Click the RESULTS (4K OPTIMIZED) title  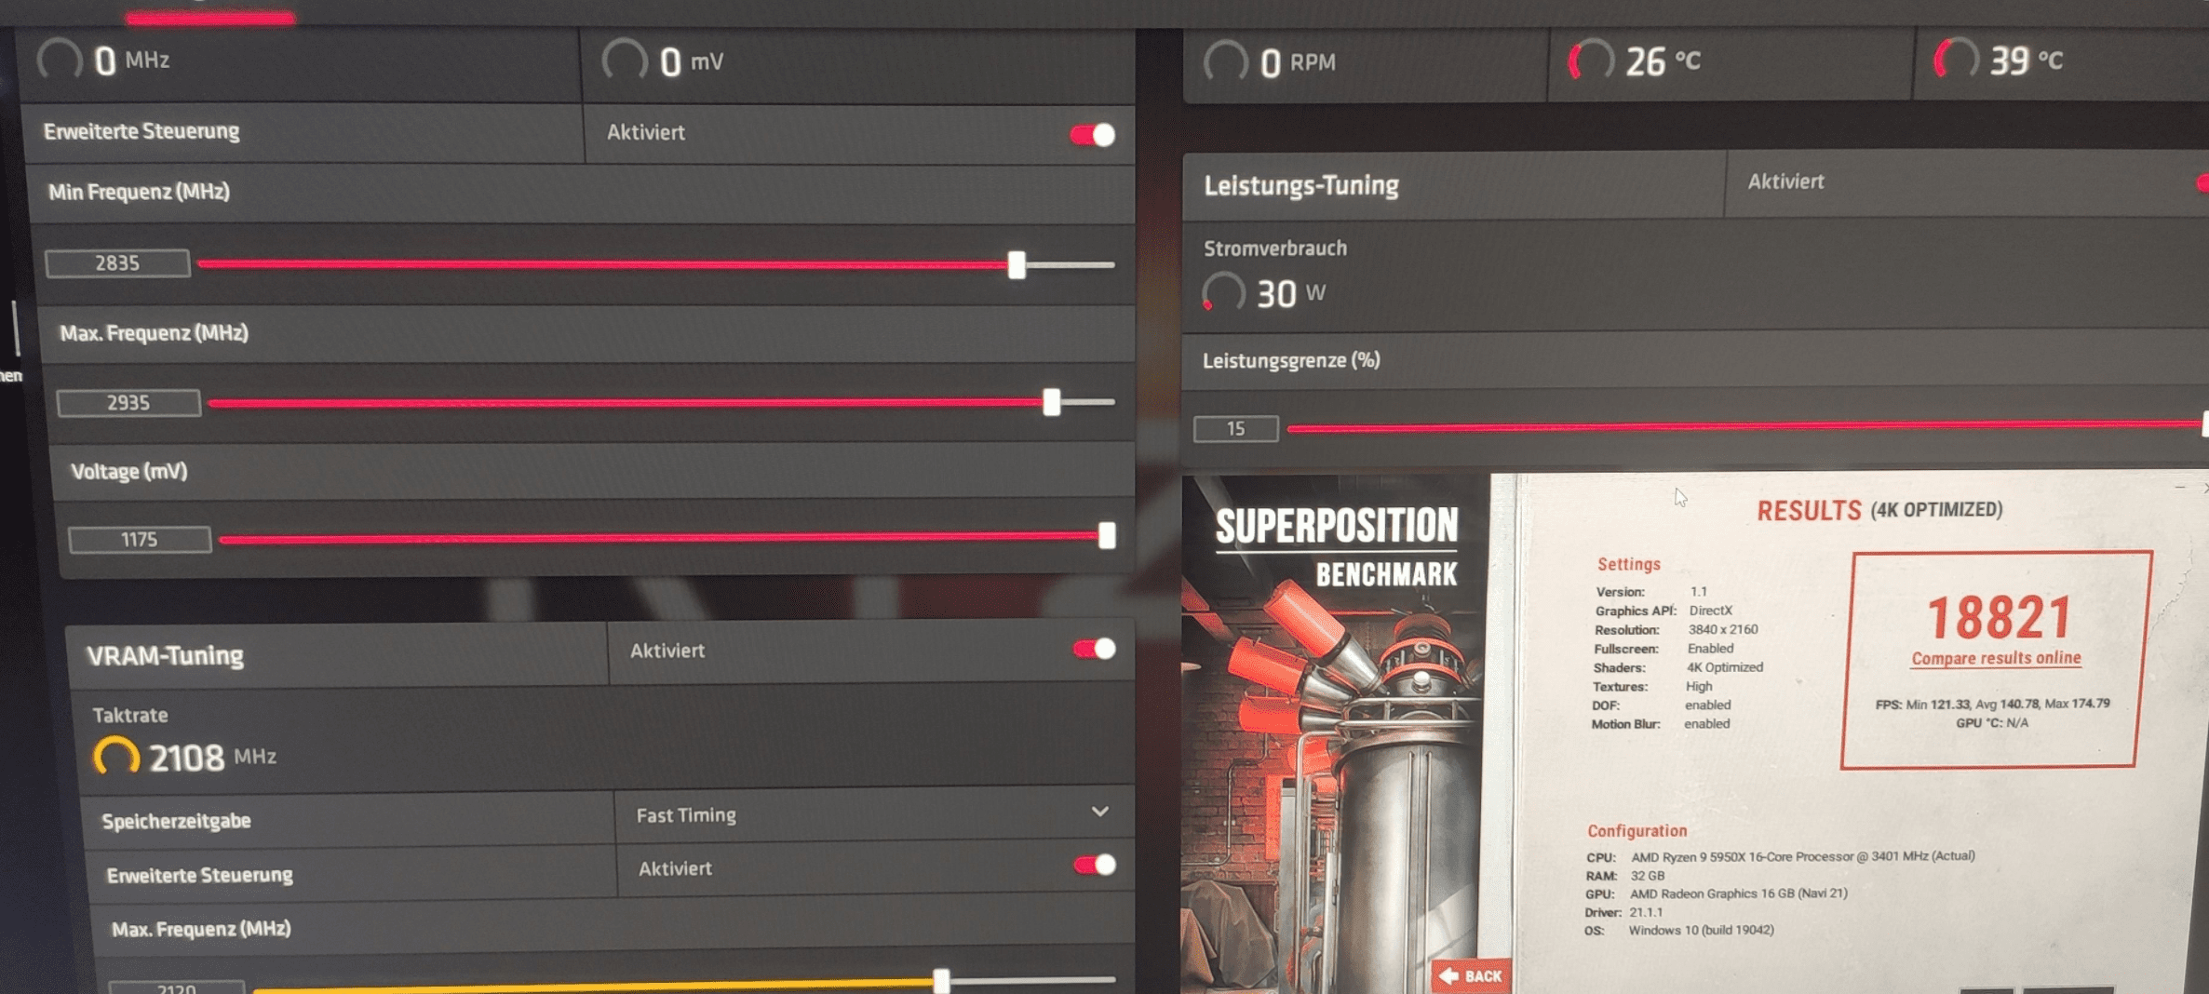pyautogui.click(x=1879, y=510)
